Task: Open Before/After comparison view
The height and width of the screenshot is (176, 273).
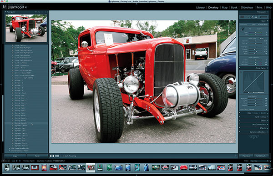Action: pyautogui.click(x=57, y=156)
